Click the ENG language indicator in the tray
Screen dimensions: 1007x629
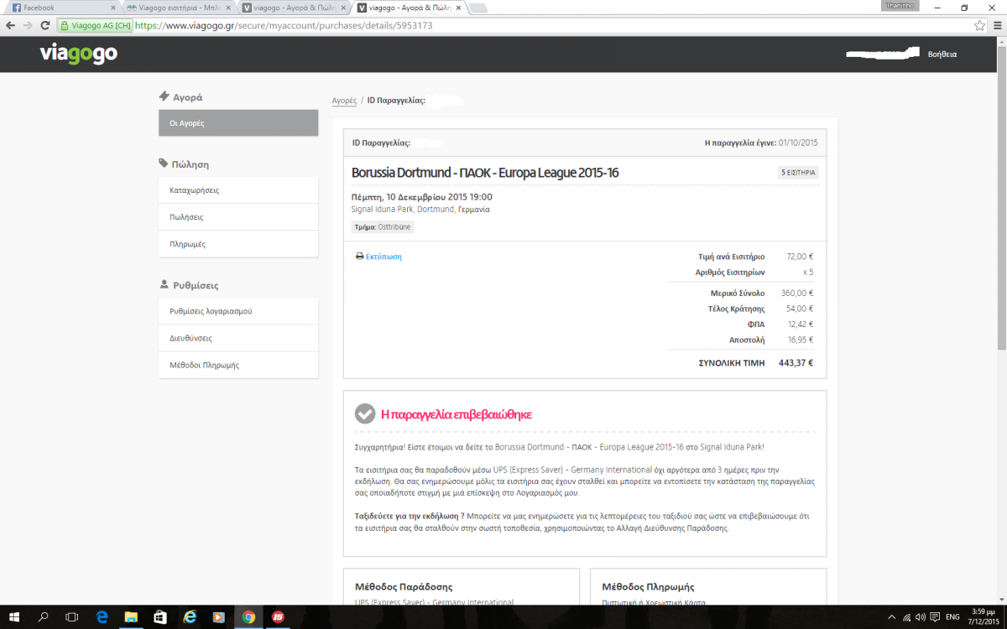[953, 617]
